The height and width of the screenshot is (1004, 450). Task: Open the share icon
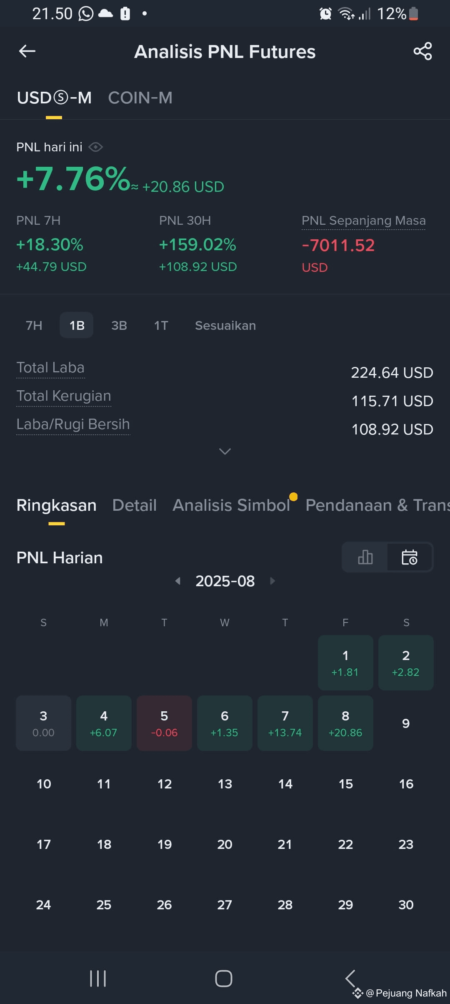pos(422,51)
